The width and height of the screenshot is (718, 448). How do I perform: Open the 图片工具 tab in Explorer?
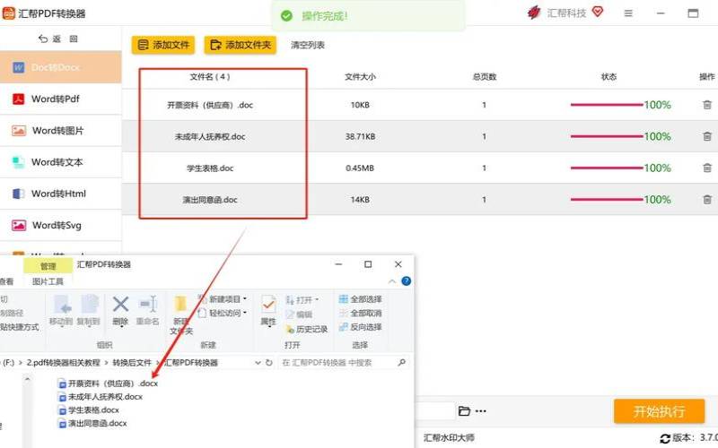pos(48,281)
